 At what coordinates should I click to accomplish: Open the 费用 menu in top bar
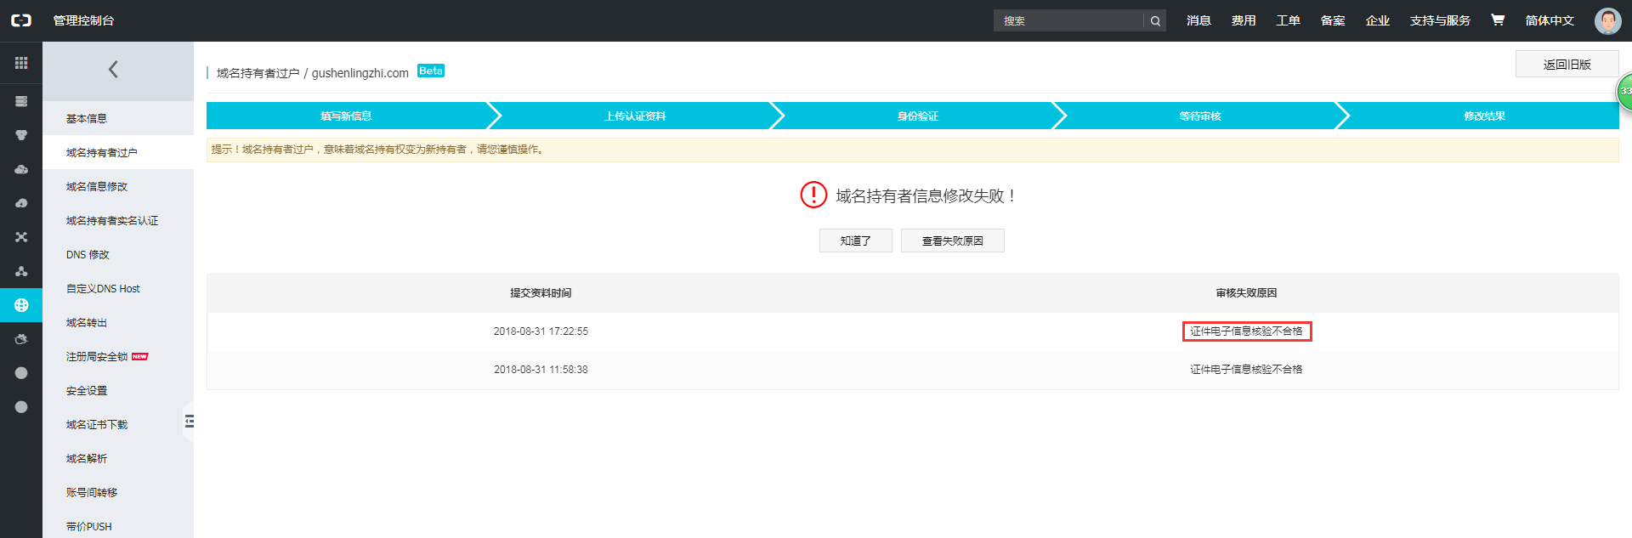point(1244,20)
